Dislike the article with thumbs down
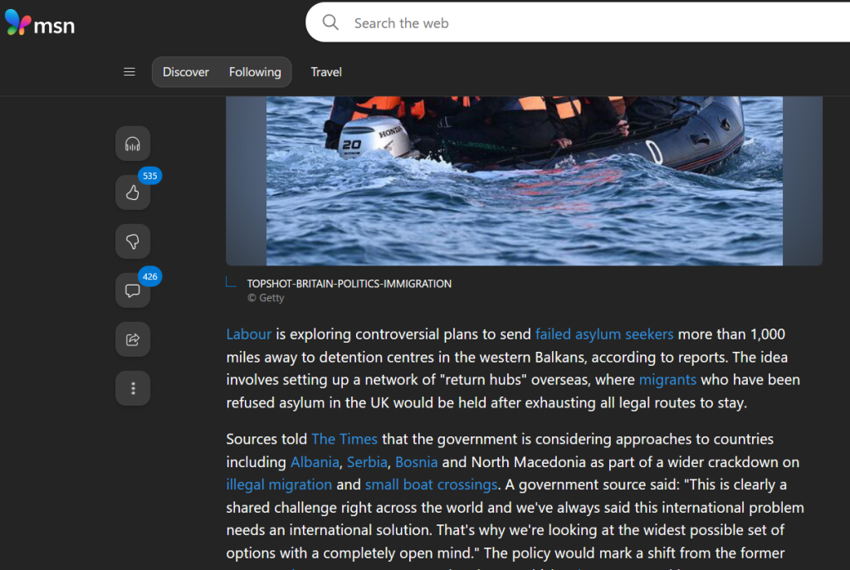Screen dimensions: 850x570 coord(133,241)
